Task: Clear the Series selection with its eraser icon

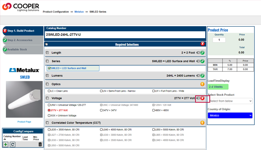Action: [x=198, y=61]
